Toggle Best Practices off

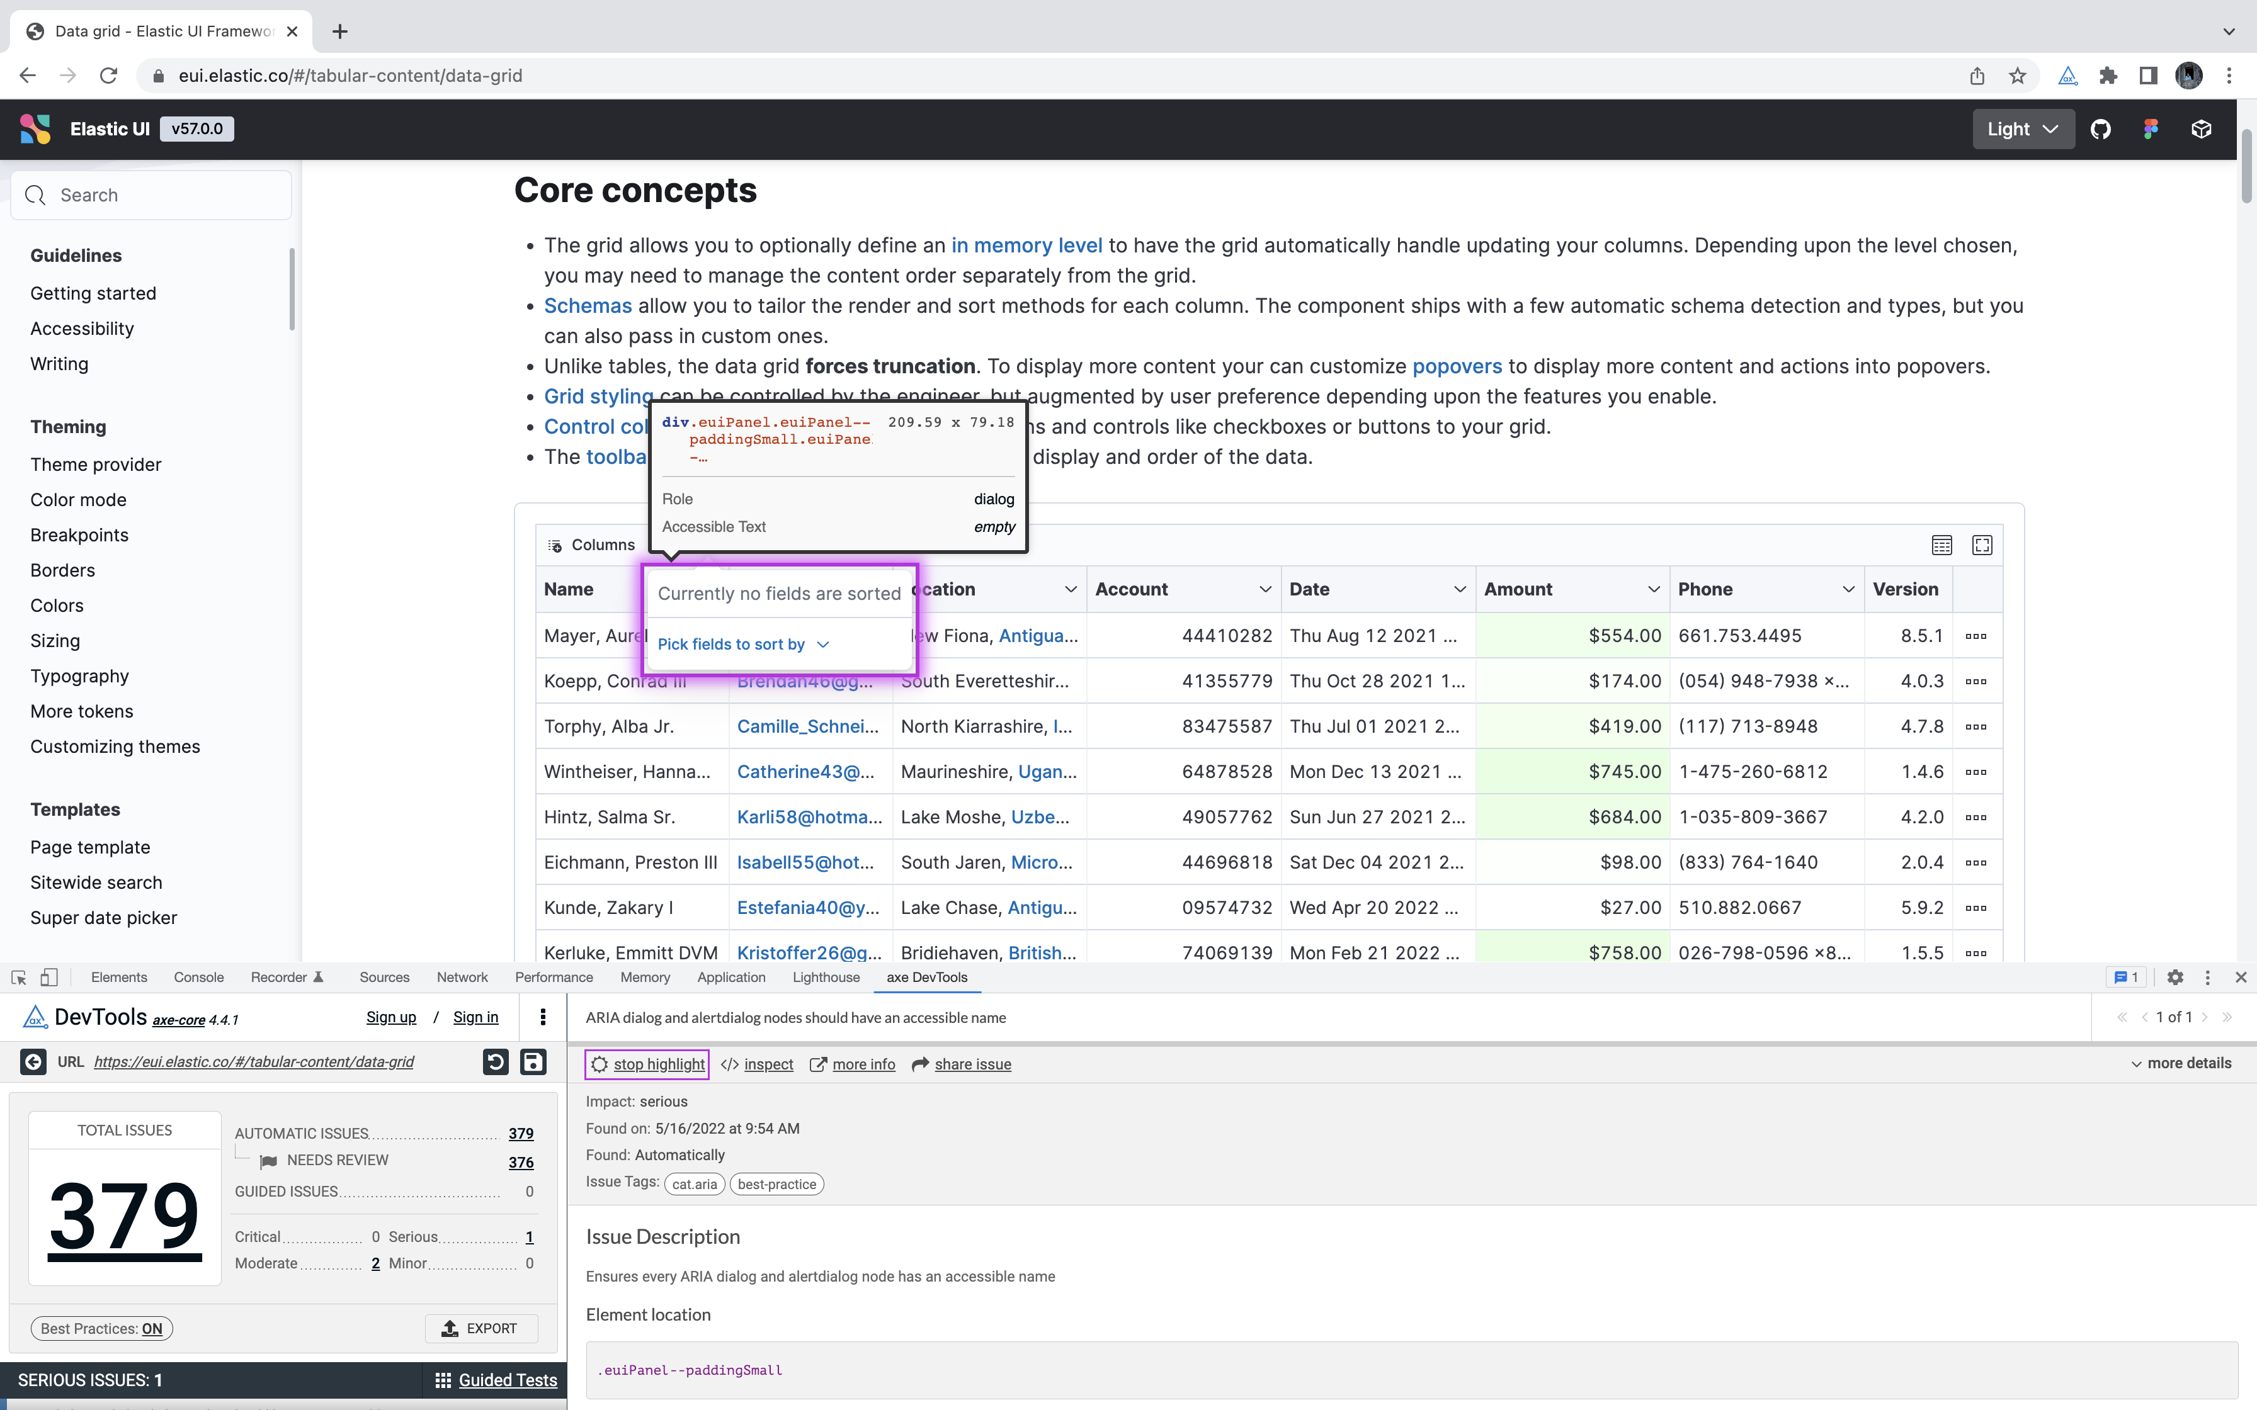click(x=101, y=1328)
